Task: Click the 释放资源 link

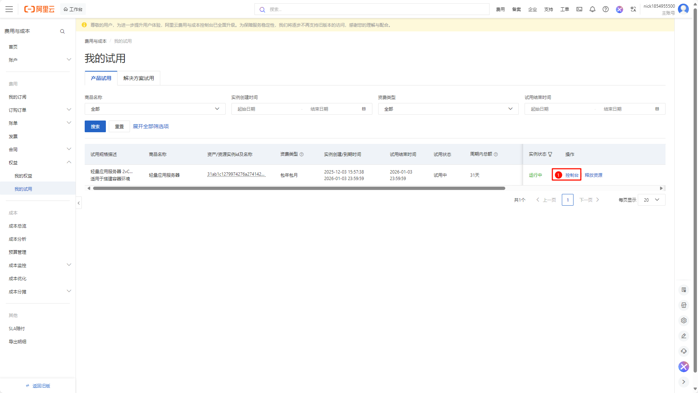Action: pos(593,175)
